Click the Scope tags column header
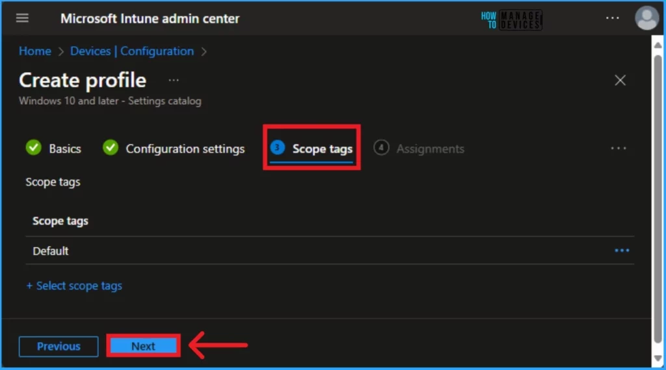 [60, 221]
